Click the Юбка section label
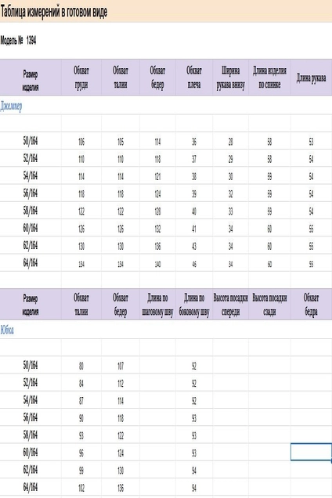The image size is (332, 498). tap(7, 330)
